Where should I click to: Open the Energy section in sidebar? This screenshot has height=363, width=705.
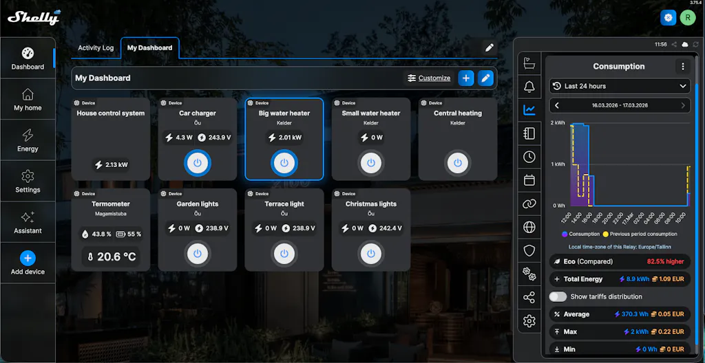click(x=28, y=140)
